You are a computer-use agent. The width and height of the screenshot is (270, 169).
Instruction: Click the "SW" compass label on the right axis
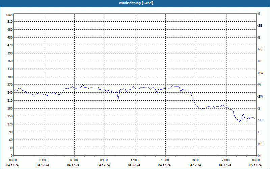tap(261, 97)
